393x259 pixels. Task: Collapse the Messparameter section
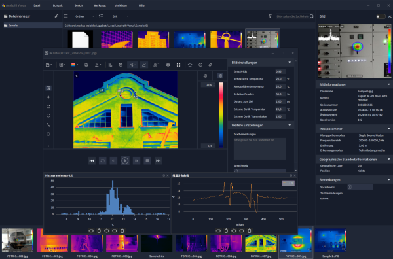(388, 129)
